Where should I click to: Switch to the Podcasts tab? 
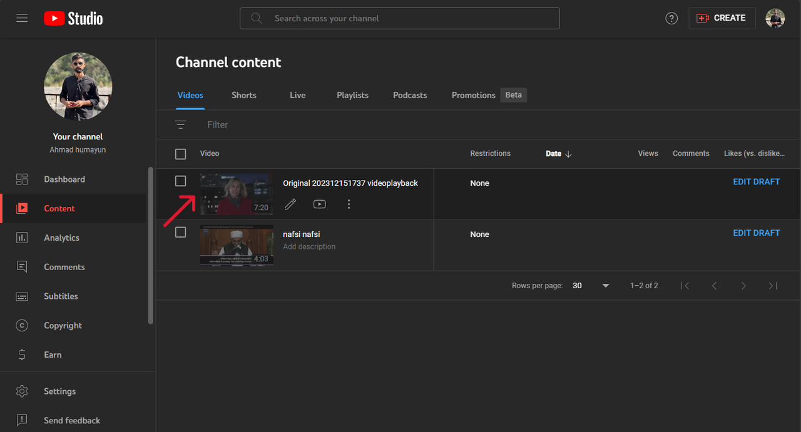pyautogui.click(x=410, y=95)
